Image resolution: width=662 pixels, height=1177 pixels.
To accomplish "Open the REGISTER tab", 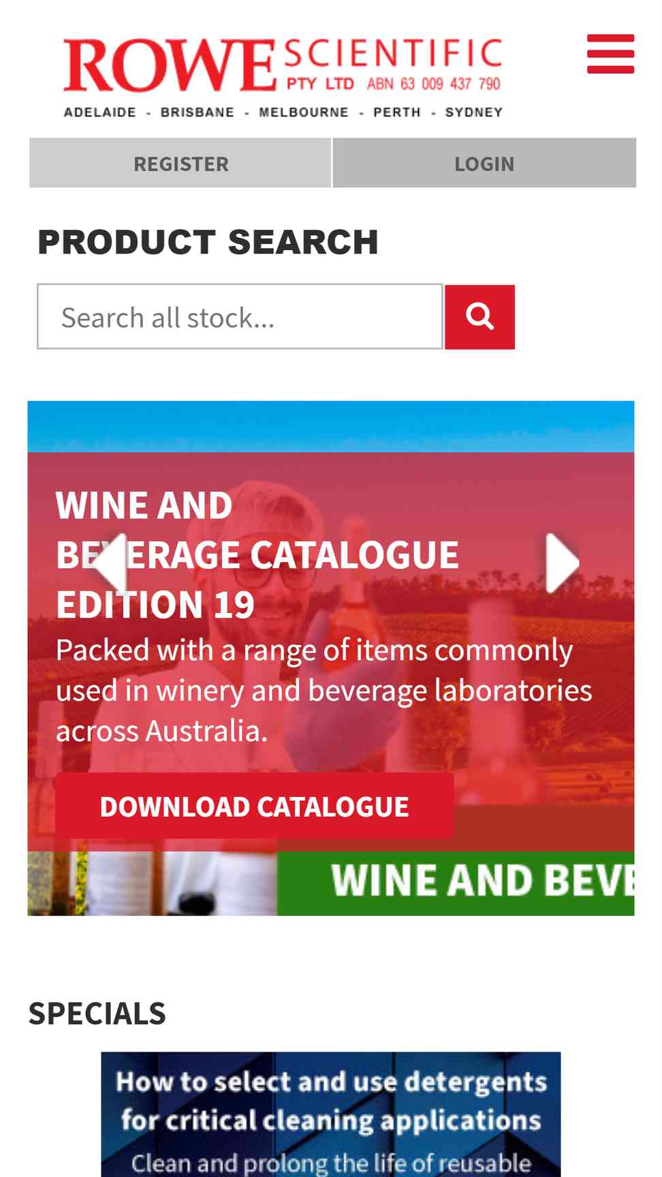I will [x=180, y=163].
